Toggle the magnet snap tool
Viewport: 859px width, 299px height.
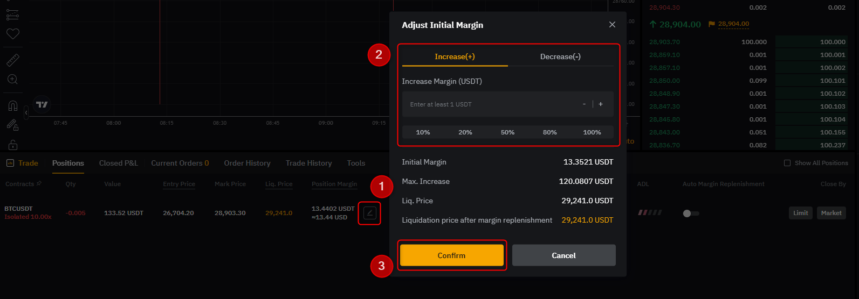(x=13, y=105)
